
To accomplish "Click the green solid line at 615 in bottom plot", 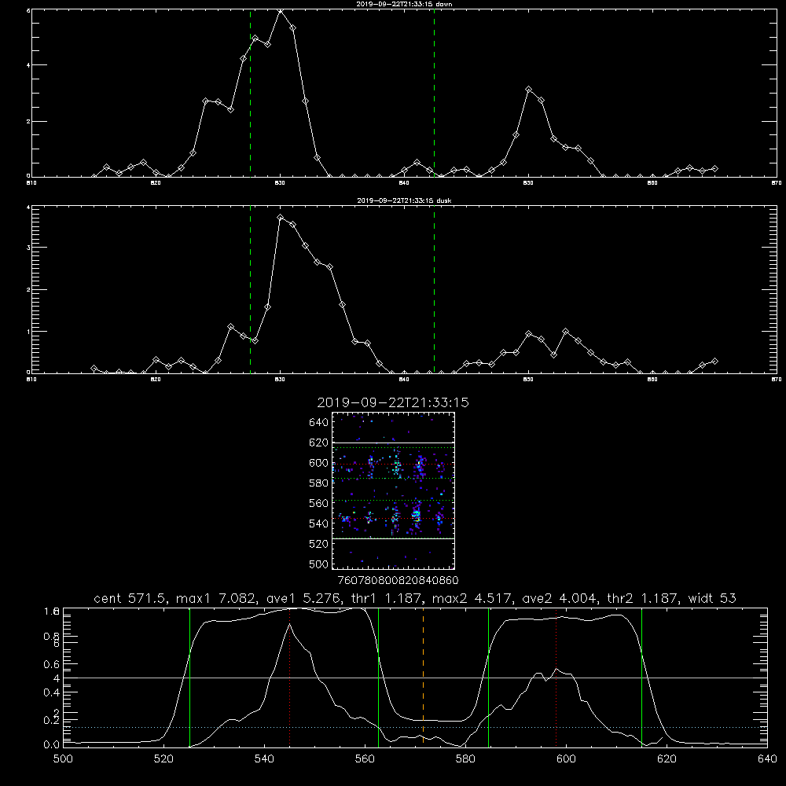I will (641, 678).
